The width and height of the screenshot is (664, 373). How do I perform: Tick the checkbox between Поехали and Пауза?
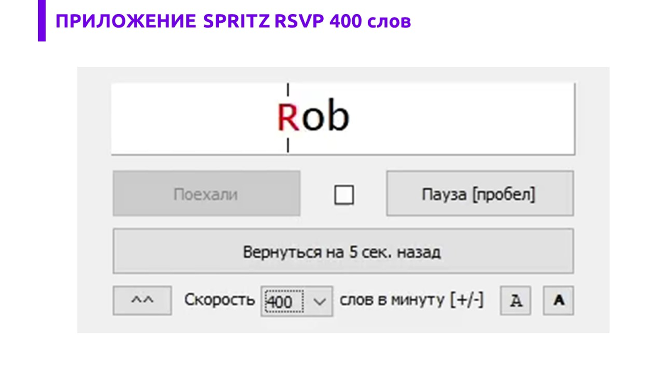click(344, 194)
